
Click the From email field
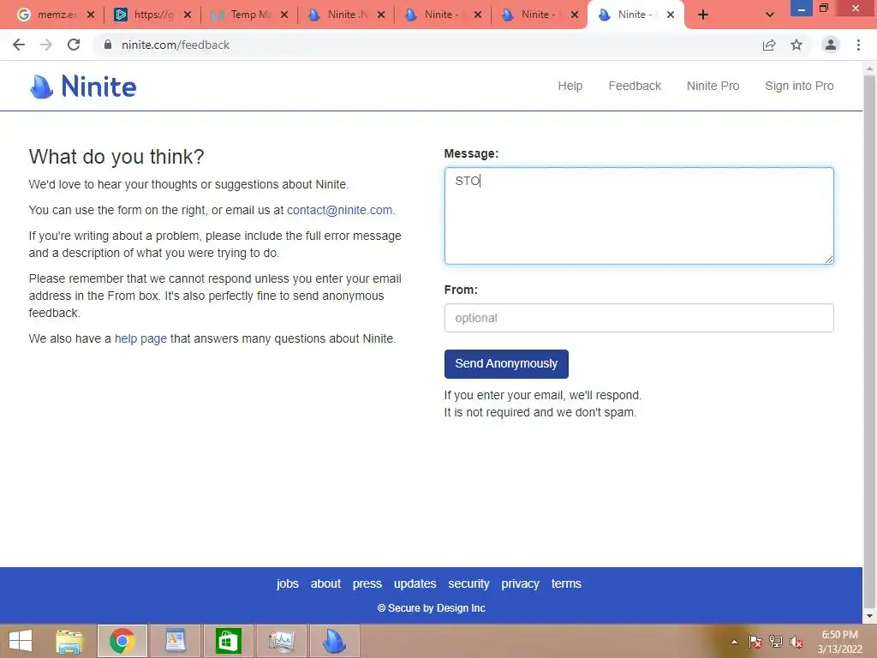pyautogui.click(x=639, y=318)
